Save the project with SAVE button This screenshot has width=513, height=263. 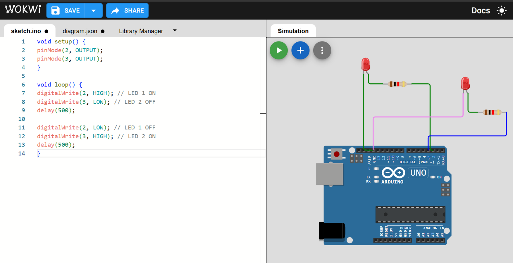[66, 11]
